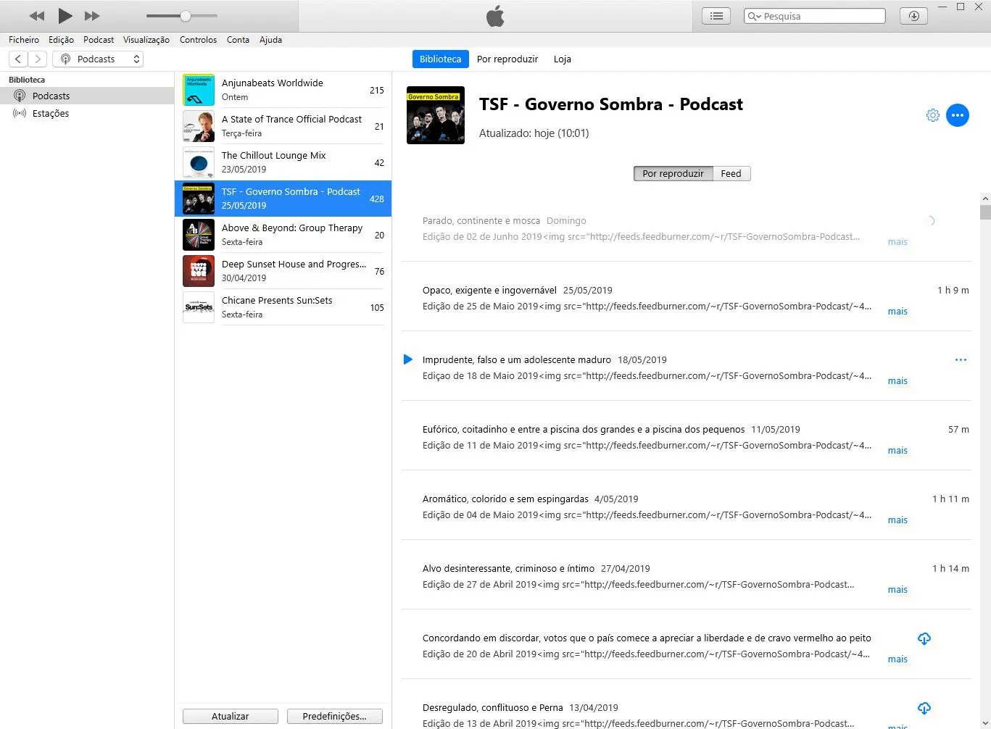
Task: Click the episode list scrollbar up arrow
Action: [985, 199]
